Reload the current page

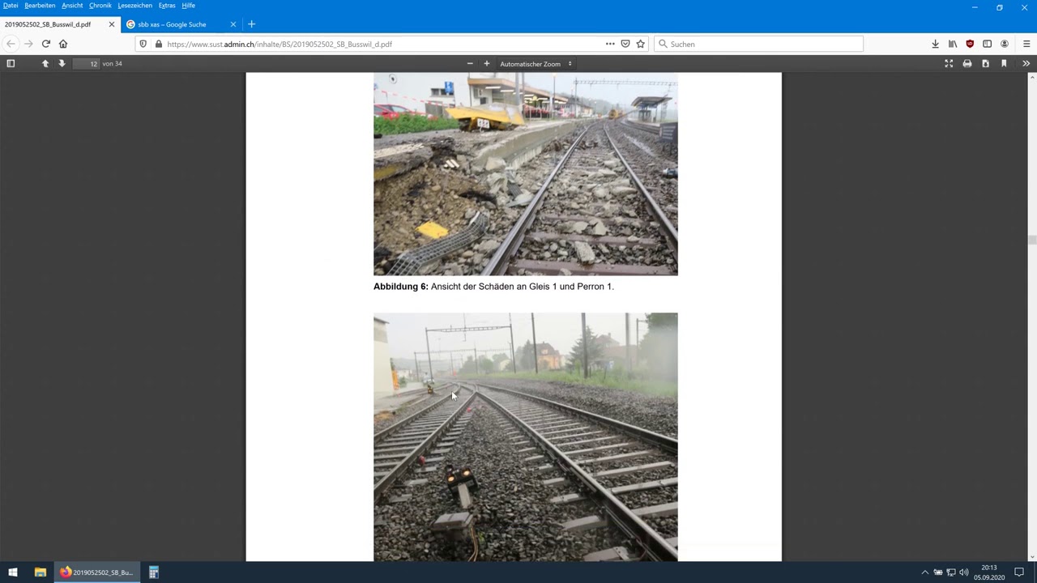(46, 44)
